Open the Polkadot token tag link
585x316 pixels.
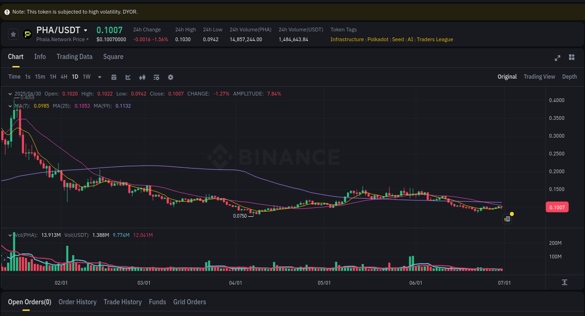[378, 39]
